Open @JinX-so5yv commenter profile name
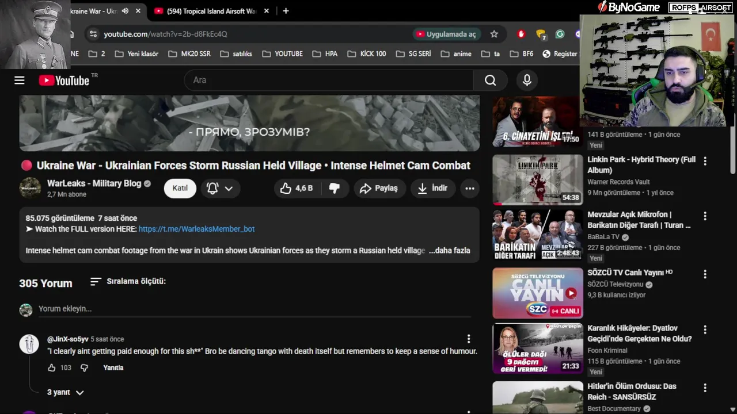This screenshot has width=737, height=414. (68, 339)
